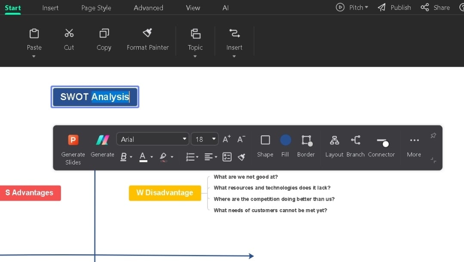Decrease font size with A- icon
The height and width of the screenshot is (262, 464).
click(241, 139)
